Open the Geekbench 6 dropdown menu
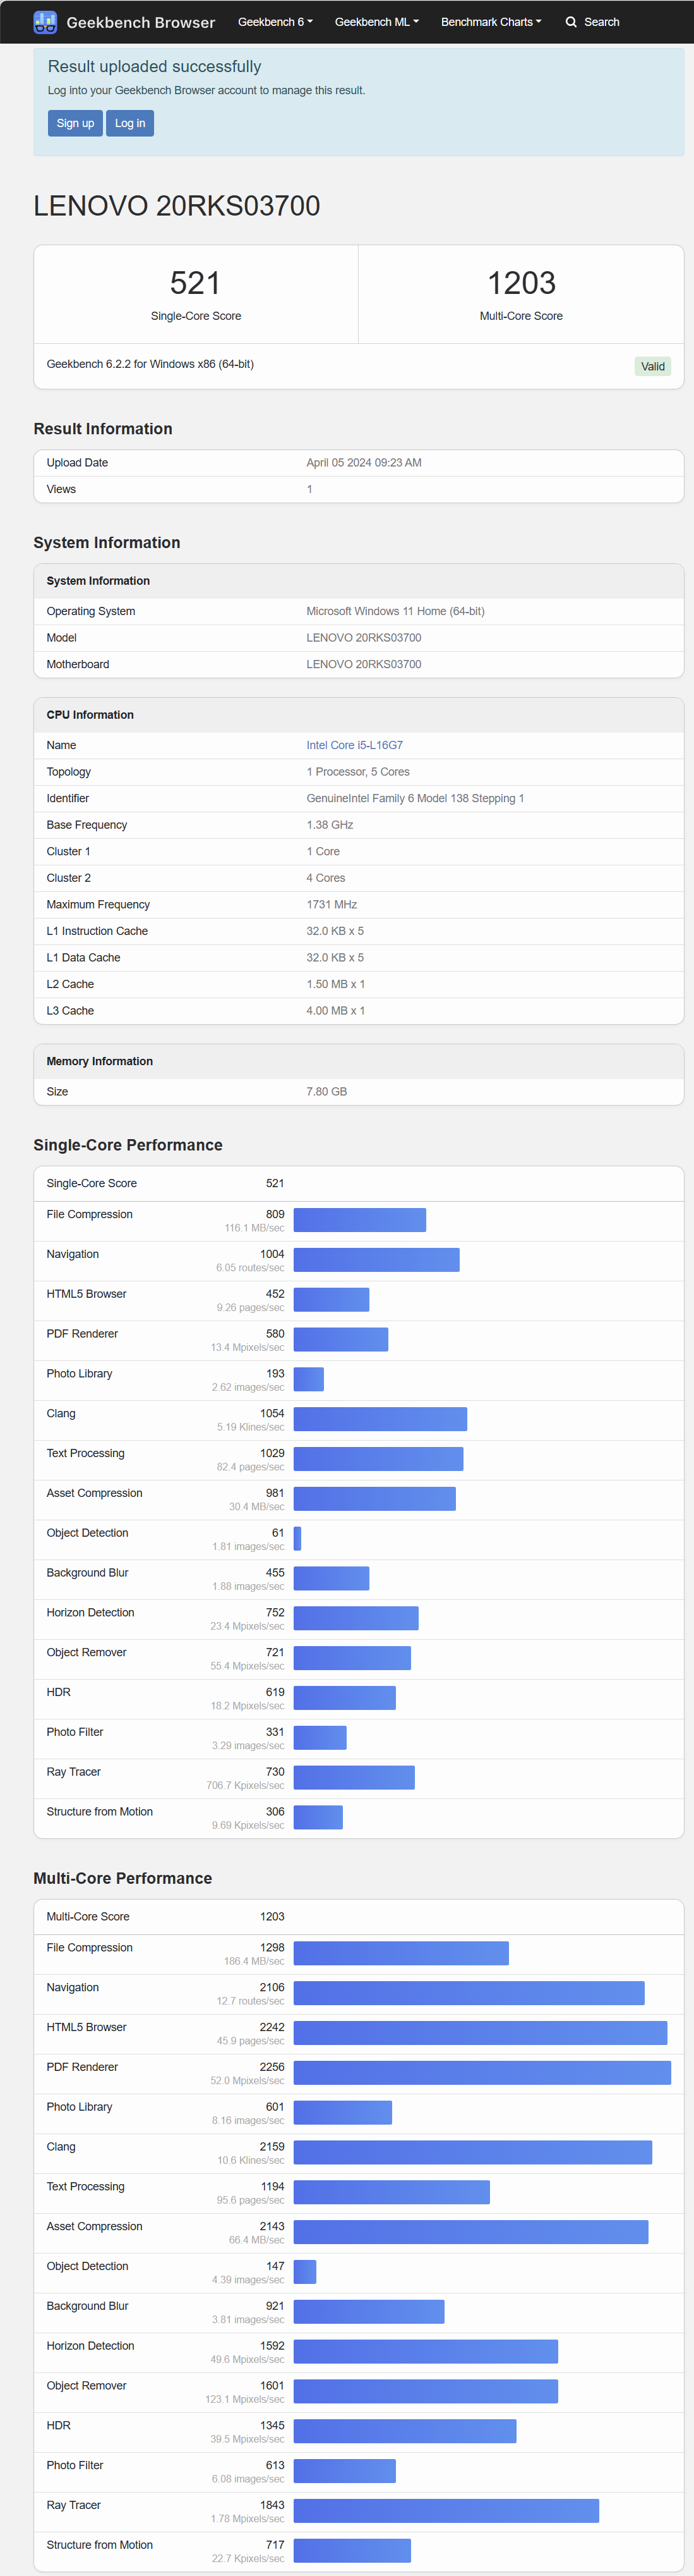Screen dimensions: 694x2576 (x=275, y=22)
